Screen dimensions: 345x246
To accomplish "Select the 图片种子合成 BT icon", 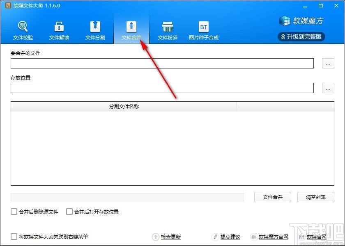I will 204,31.
